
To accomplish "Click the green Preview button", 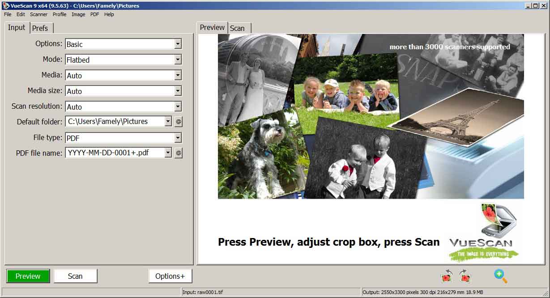I will pos(28,276).
